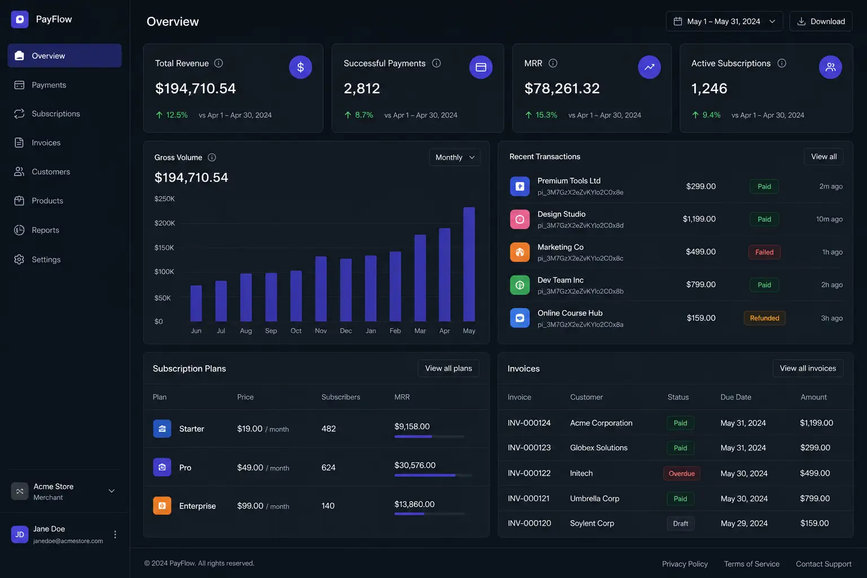Image resolution: width=867 pixels, height=578 pixels.
Task: Click the Dev Team Inc transaction icon
Action: [x=520, y=285]
